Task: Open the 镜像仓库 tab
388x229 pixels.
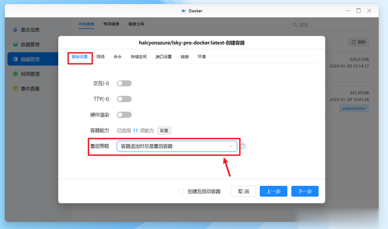Action: tap(136, 24)
